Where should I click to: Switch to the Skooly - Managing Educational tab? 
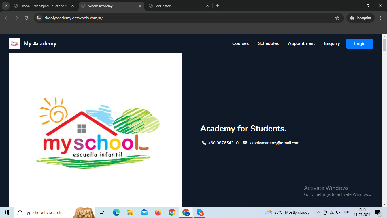point(43,6)
